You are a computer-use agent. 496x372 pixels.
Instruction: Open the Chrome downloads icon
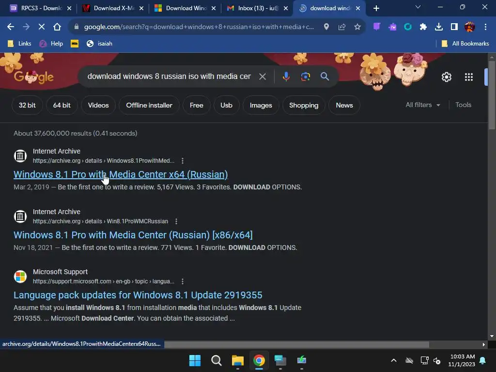click(x=438, y=27)
